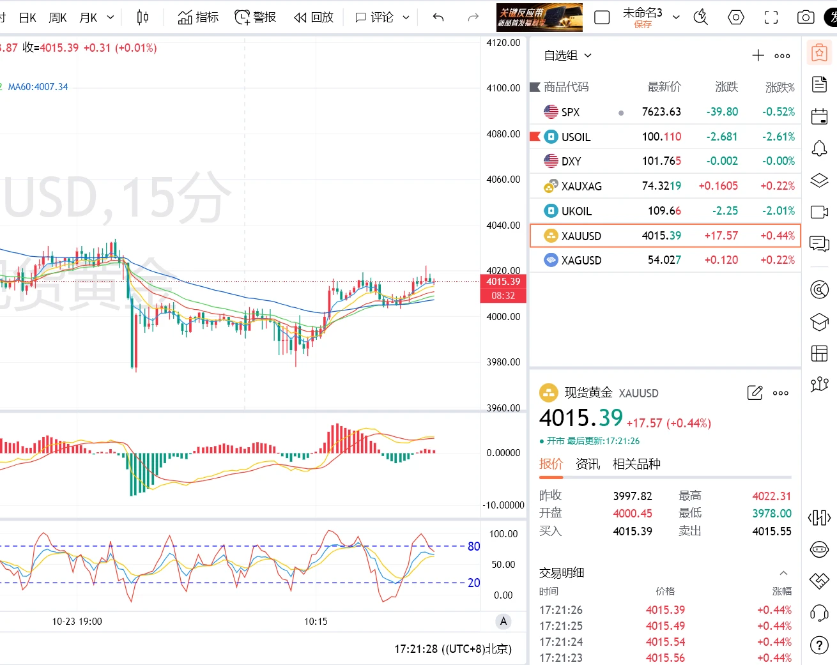Start chart 回放 replay

(314, 17)
